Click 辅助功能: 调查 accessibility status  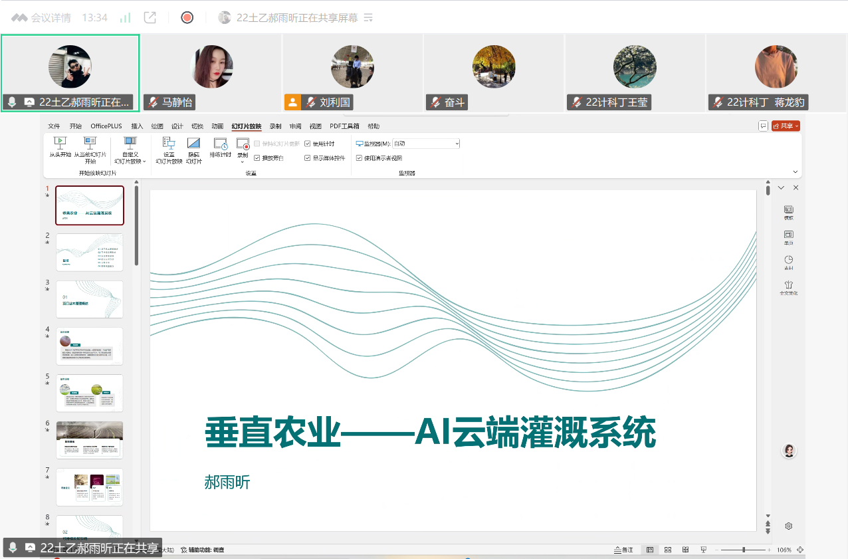[203, 550]
